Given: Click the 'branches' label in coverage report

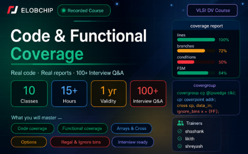Looking at the screenshot, I should pos(185,46).
